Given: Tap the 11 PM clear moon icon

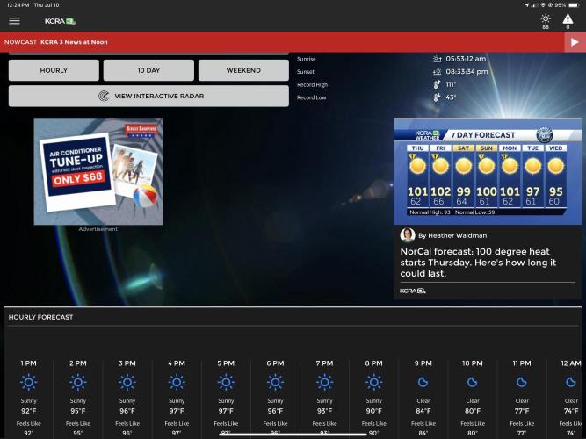Looking at the screenshot, I should [522, 382].
